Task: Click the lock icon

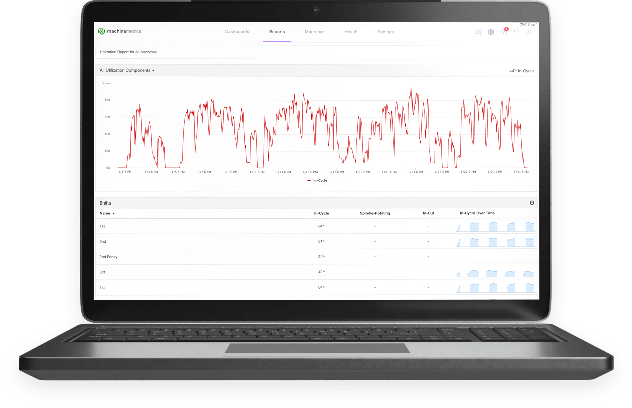Action: point(516,32)
